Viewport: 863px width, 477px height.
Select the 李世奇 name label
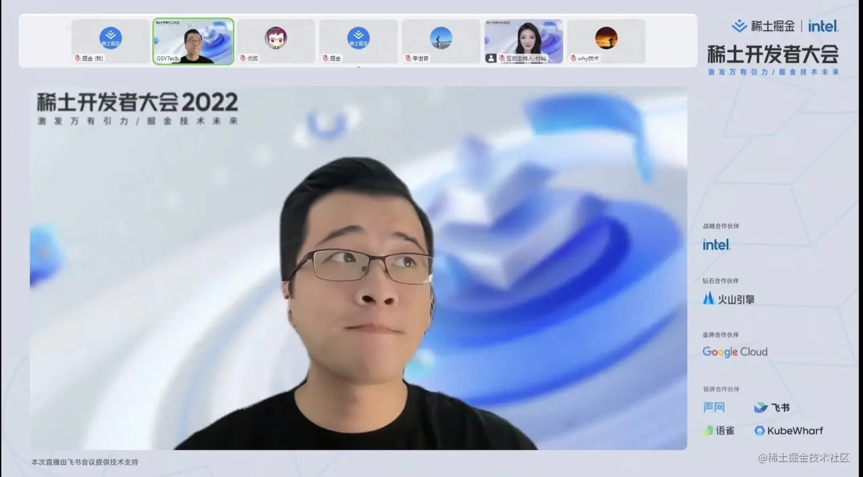(x=421, y=58)
